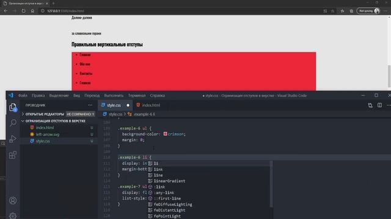Open the Search view in activity bar

(x=13, y=123)
